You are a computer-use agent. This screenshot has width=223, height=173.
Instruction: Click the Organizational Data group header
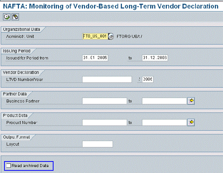(x=22, y=29)
